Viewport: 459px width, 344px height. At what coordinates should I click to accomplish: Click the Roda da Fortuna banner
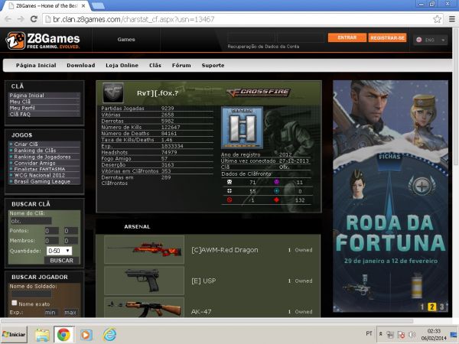point(390,196)
